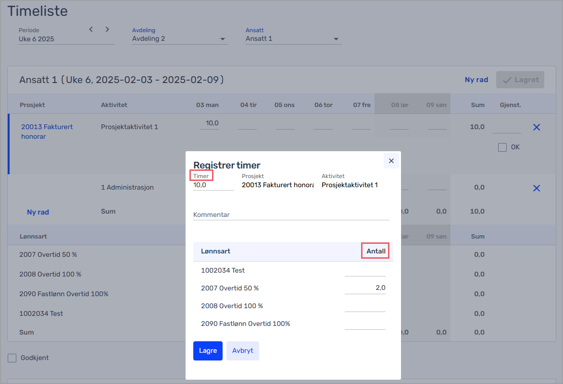Image resolution: width=563 pixels, height=384 pixels.
Task: Click 2090 Fastlønn Overtid 100% in background list
Action: [64, 294]
